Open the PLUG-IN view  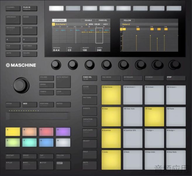tap(30, 8)
